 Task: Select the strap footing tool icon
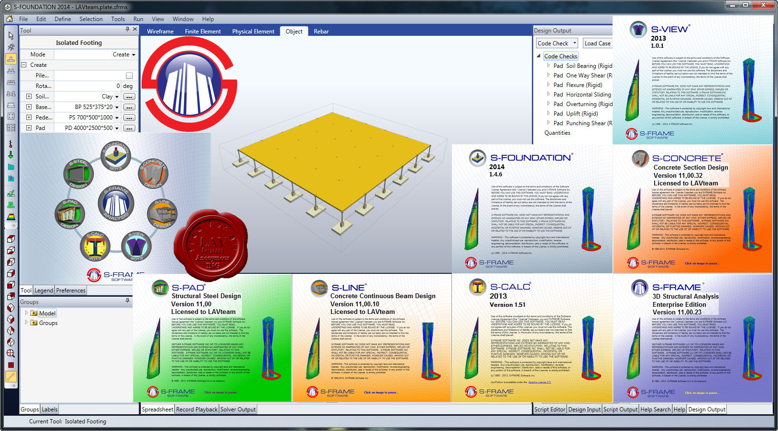coord(11,94)
